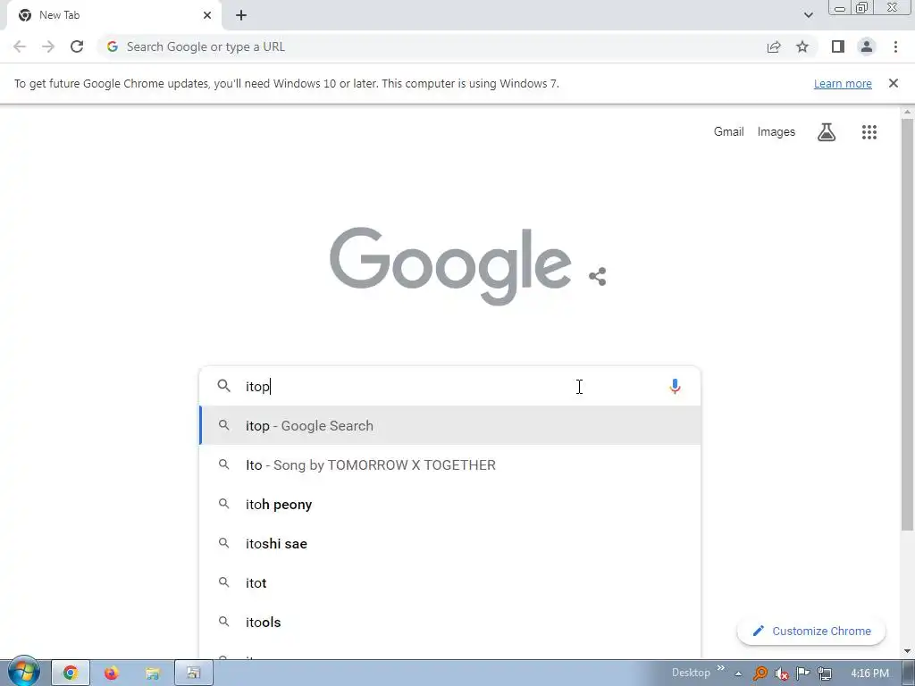The width and height of the screenshot is (915, 686).
Task: Share this page icon in address bar
Action: [x=774, y=46]
